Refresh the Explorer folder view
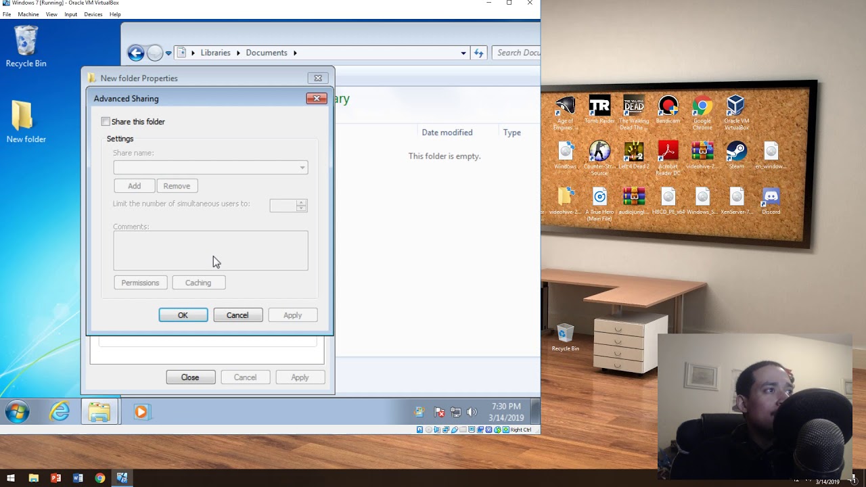Screen dimensions: 866x487 point(479,53)
